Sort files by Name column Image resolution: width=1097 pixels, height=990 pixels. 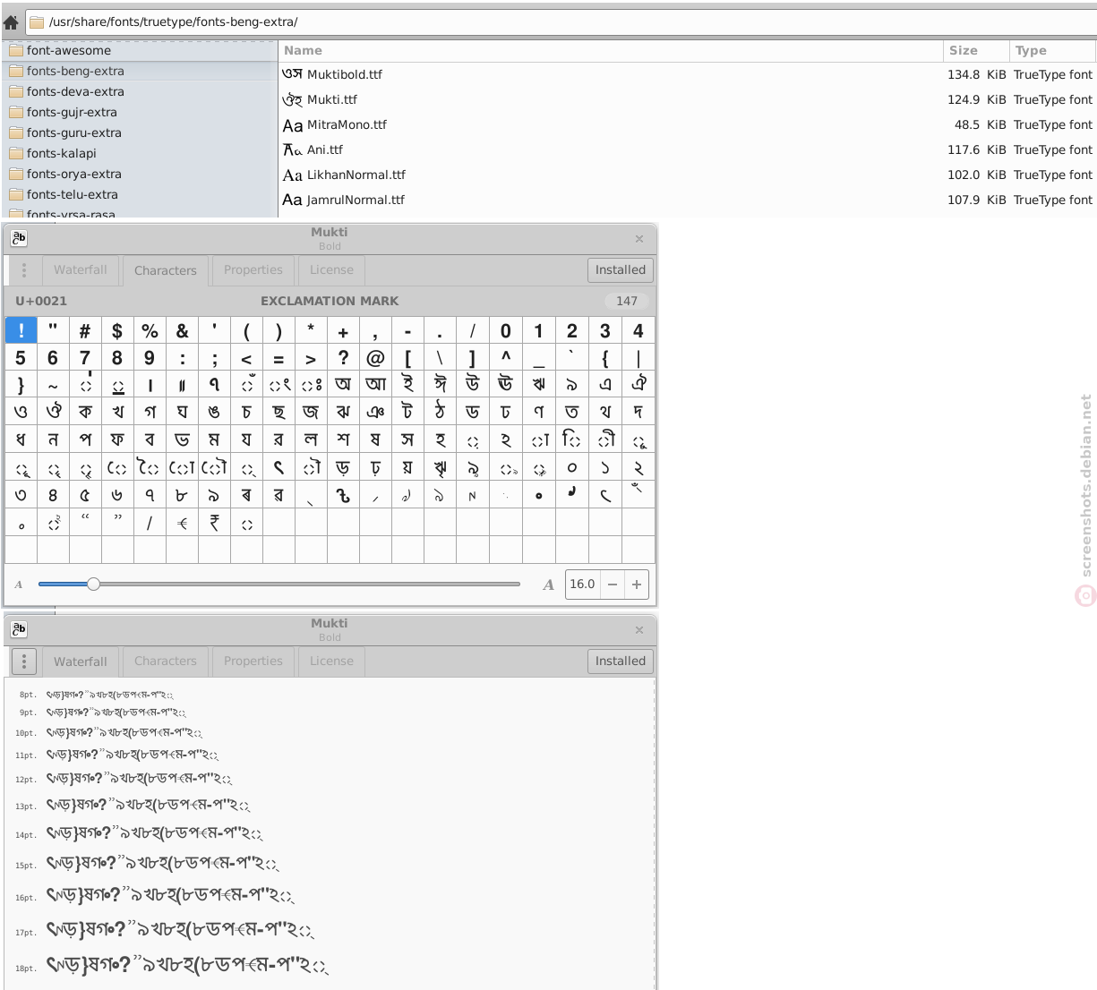click(x=611, y=50)
